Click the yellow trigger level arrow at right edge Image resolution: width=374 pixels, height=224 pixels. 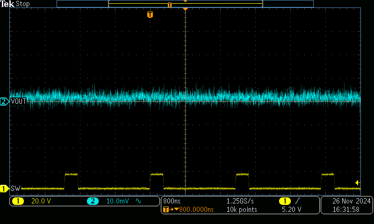point(358,182)
